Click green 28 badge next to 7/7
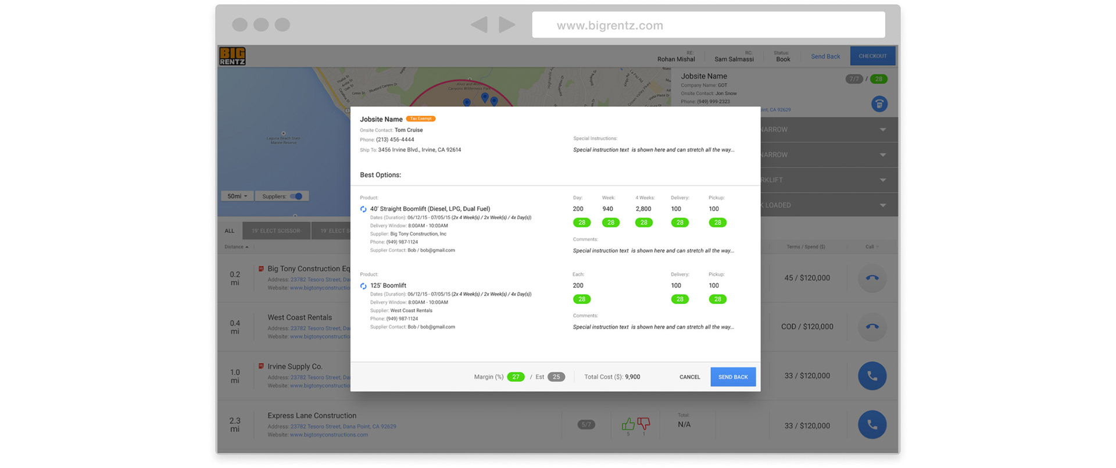1116x468 pixels. click(878, 79)
